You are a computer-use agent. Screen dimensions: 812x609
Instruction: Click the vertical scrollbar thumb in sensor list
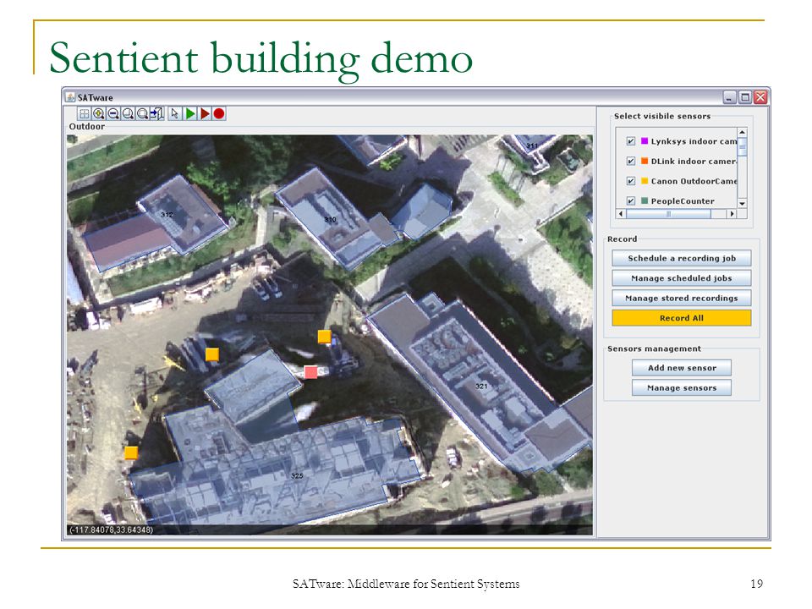pos(742,146)
